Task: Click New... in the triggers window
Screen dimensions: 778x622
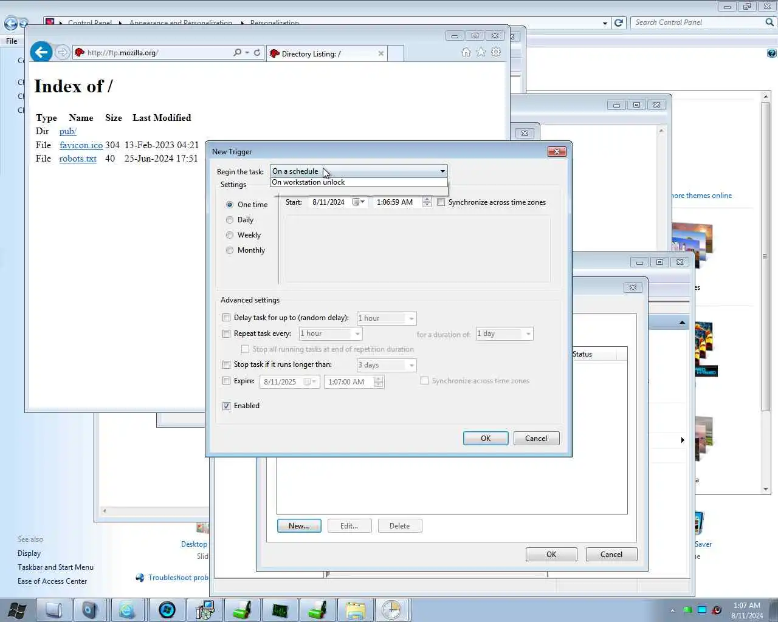Action: click(x=299, y=526)
